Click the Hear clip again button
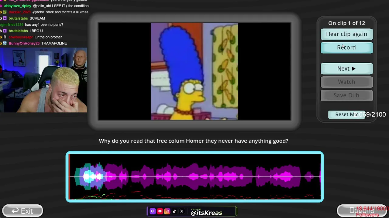 click(346, 34)
